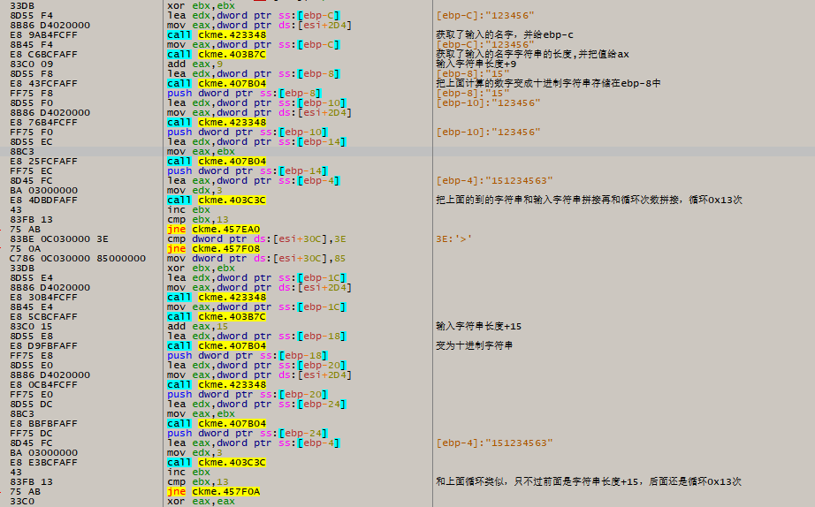Select the 'jne ckme.457F0A' instruction
Screen dimensions: 815x507
coord(214,491)
